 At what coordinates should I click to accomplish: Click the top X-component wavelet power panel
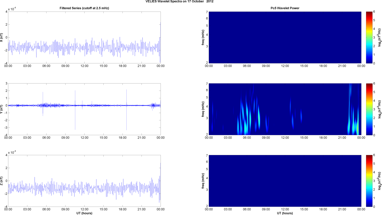[x=285, y=37]
